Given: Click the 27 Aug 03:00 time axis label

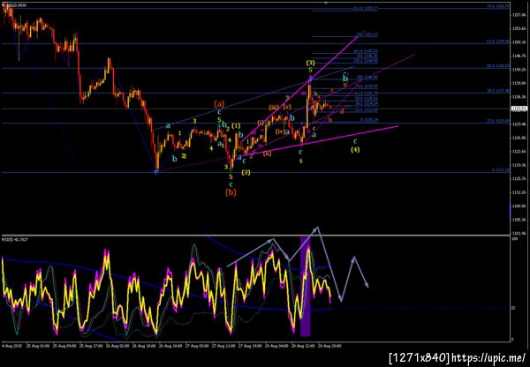Looking at the screenshot, I should pyautogui.click(x=195, y=346).
